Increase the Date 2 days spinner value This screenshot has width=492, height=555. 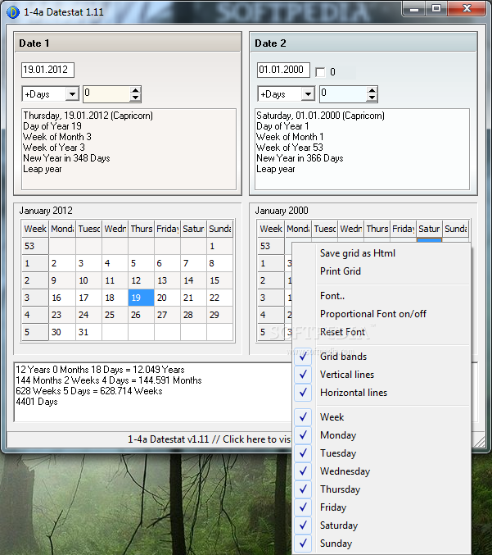click(372, 91)
